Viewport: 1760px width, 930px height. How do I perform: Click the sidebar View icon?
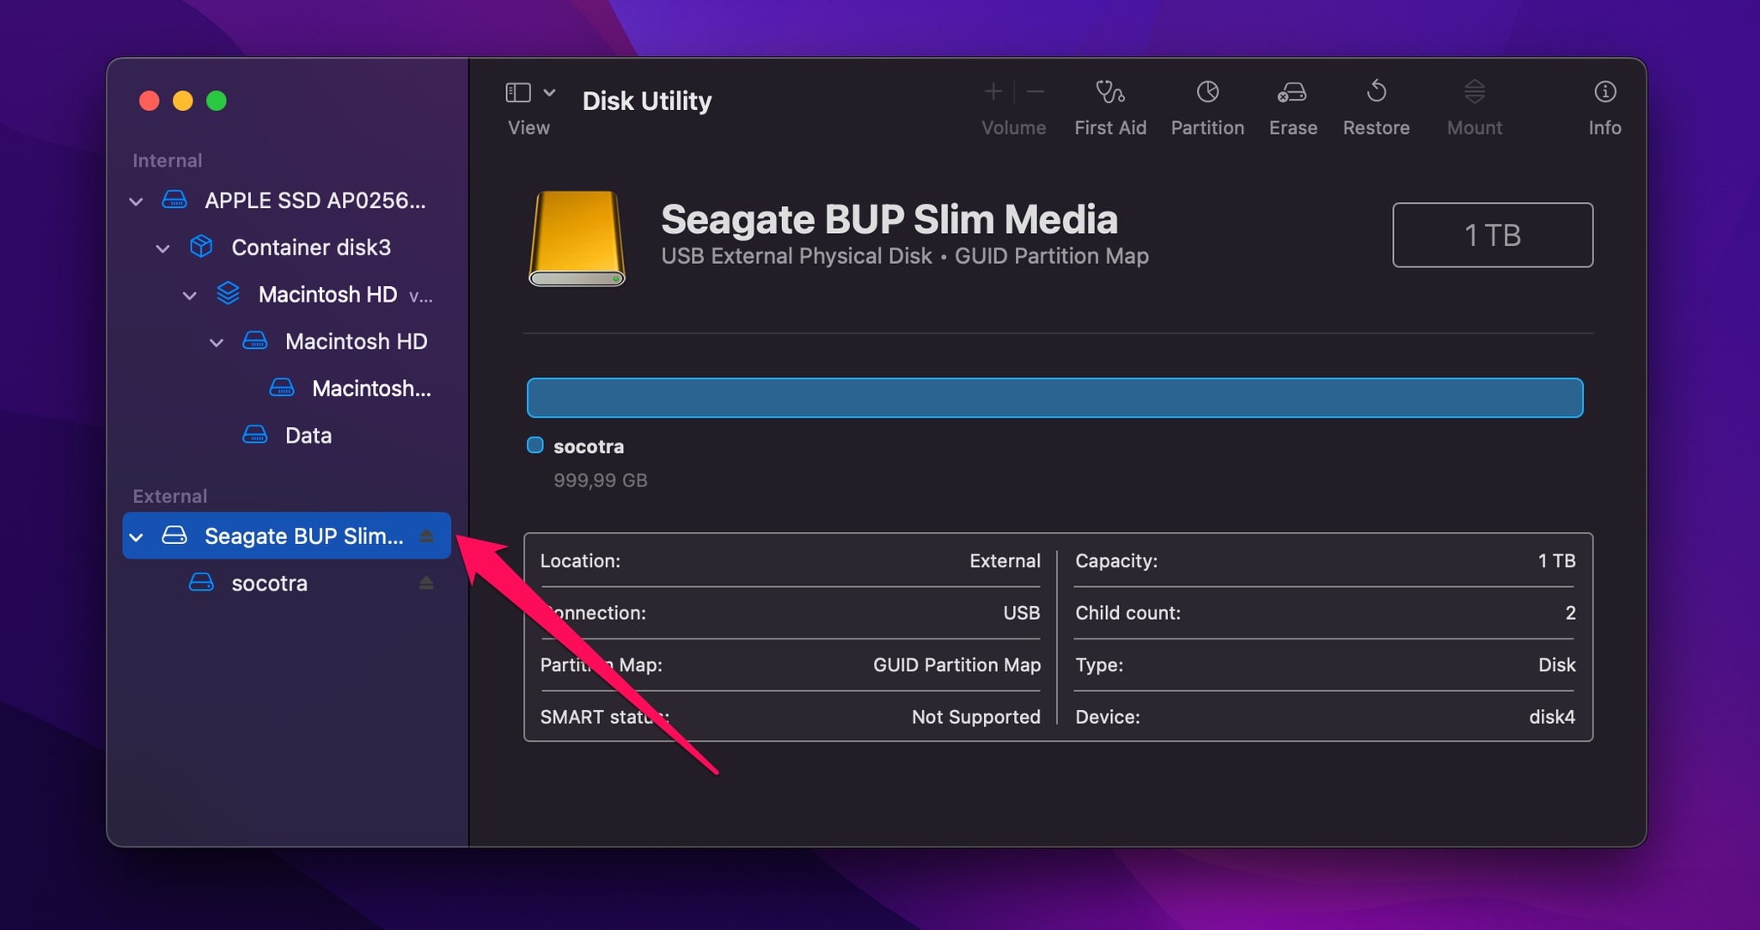(520, 91)
